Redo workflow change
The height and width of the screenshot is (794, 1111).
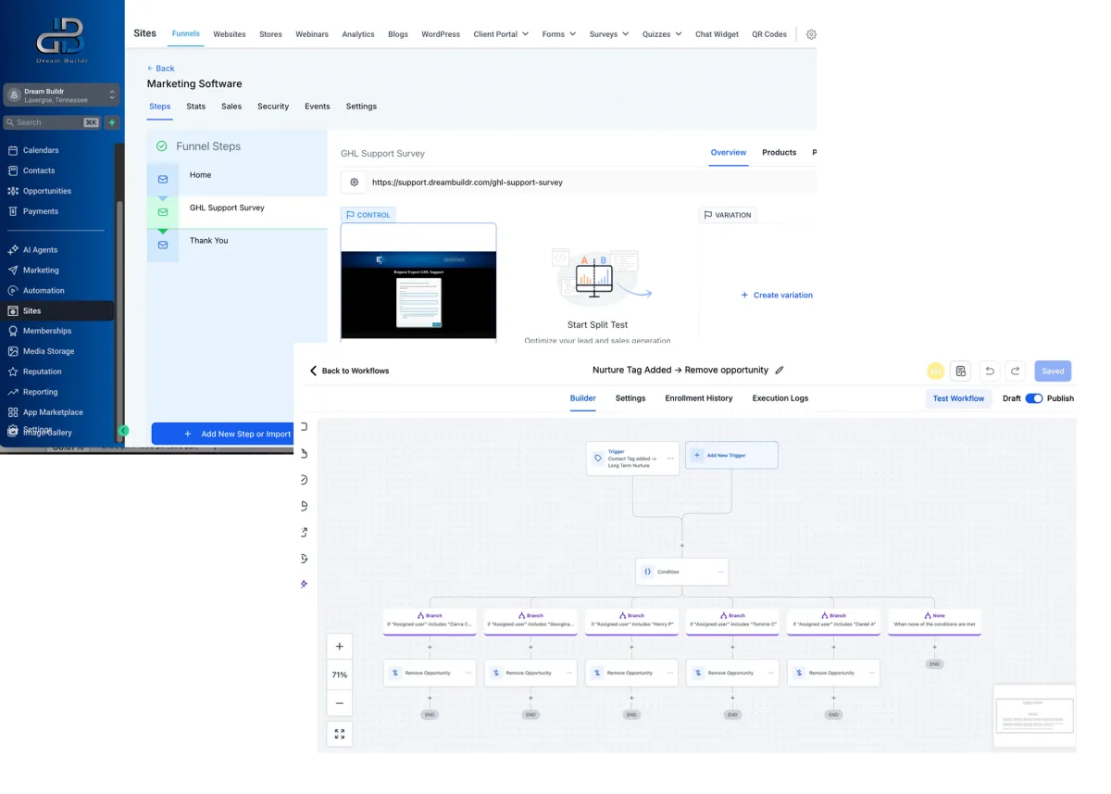(1015, 371)
